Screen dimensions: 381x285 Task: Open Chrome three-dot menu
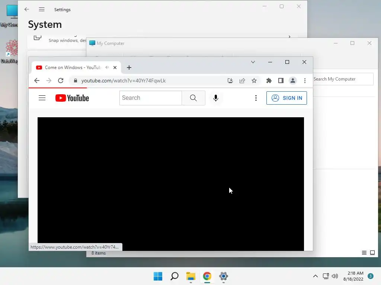coord(305,81)
